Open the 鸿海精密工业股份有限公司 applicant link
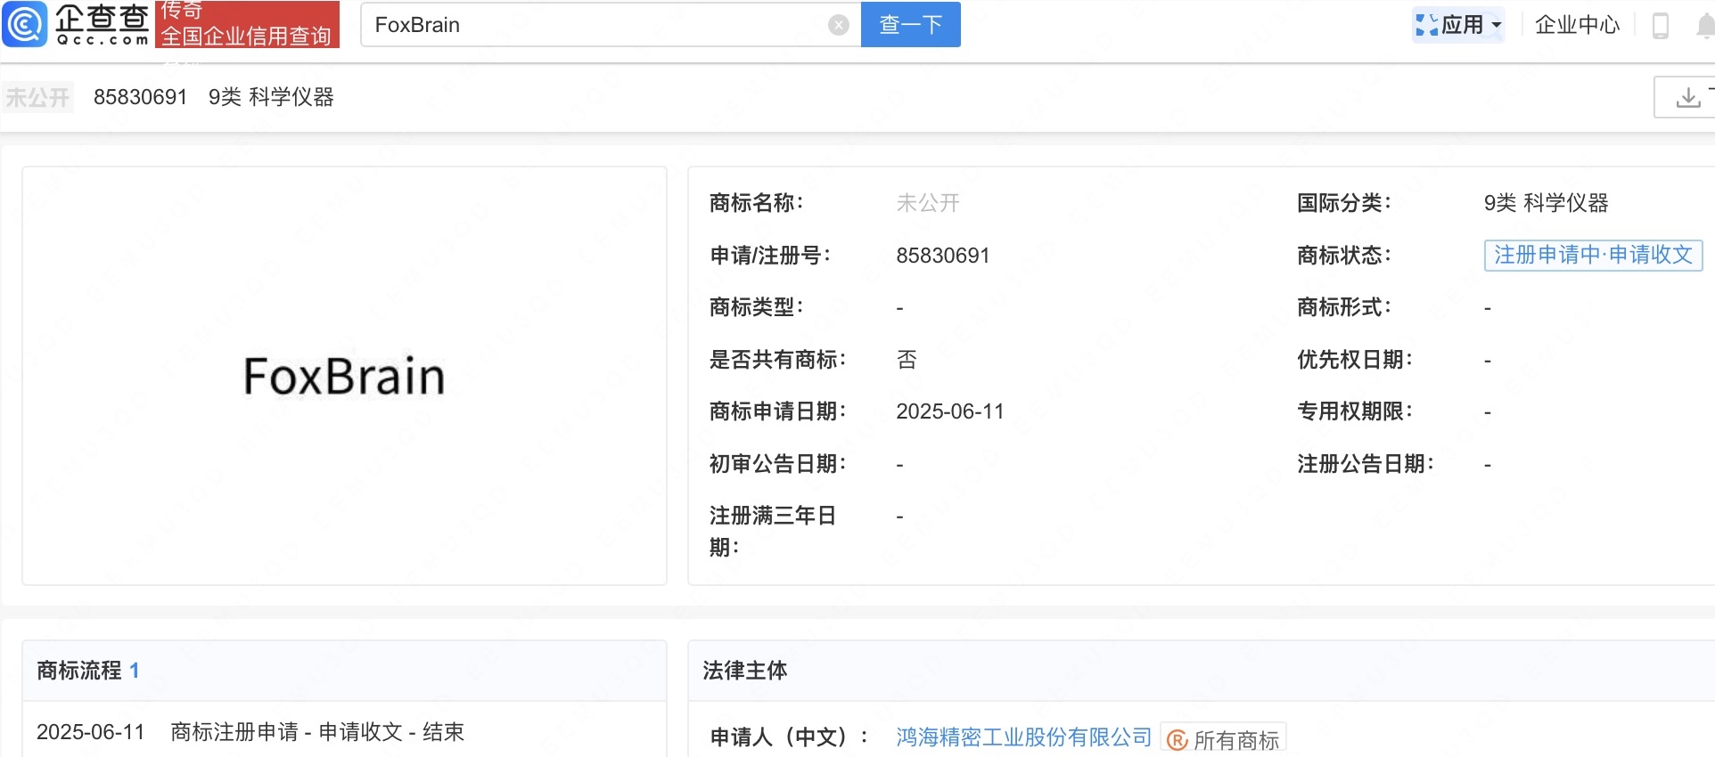 pos(1023,737)
